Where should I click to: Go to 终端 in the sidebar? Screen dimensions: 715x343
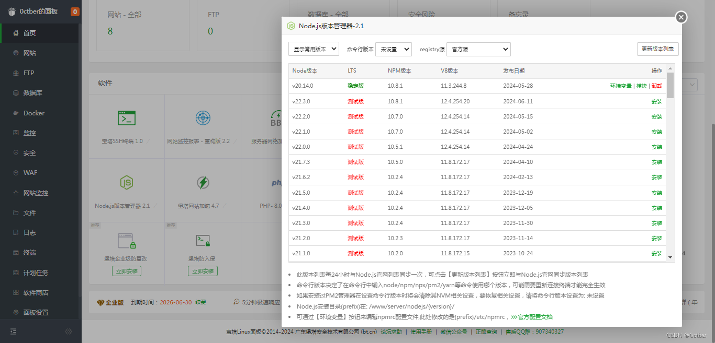tap(30, 253)
